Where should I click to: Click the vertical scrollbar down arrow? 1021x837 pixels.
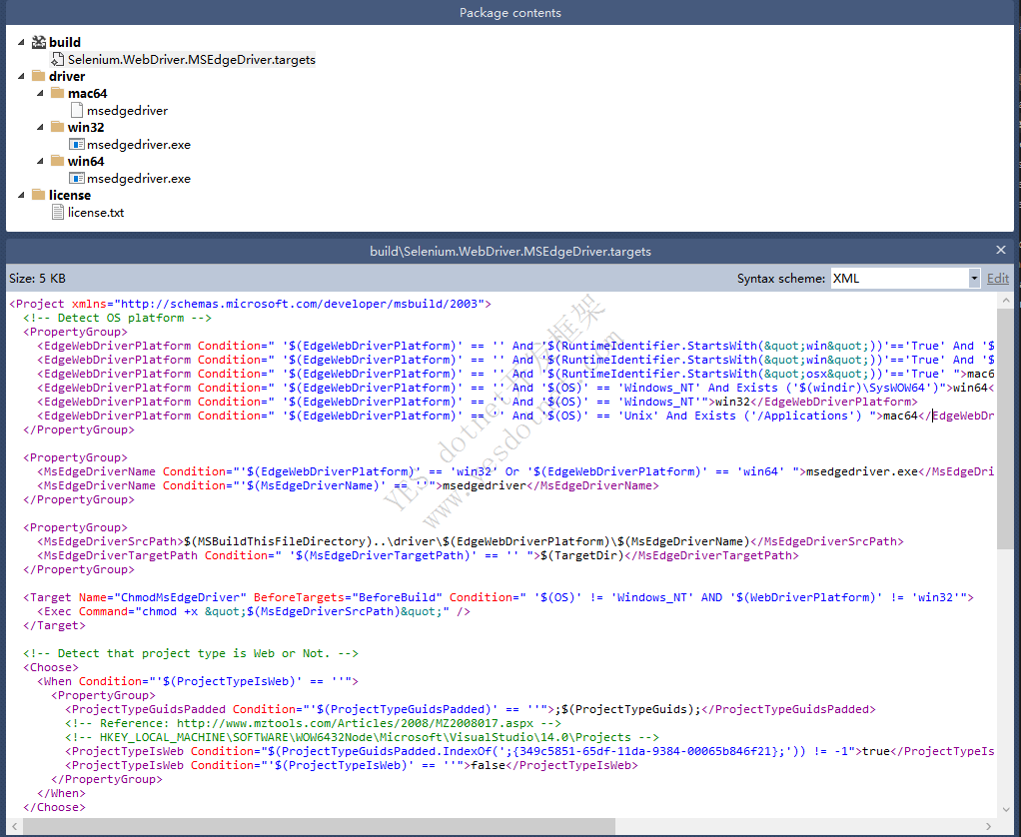[x=1006, y=810]
